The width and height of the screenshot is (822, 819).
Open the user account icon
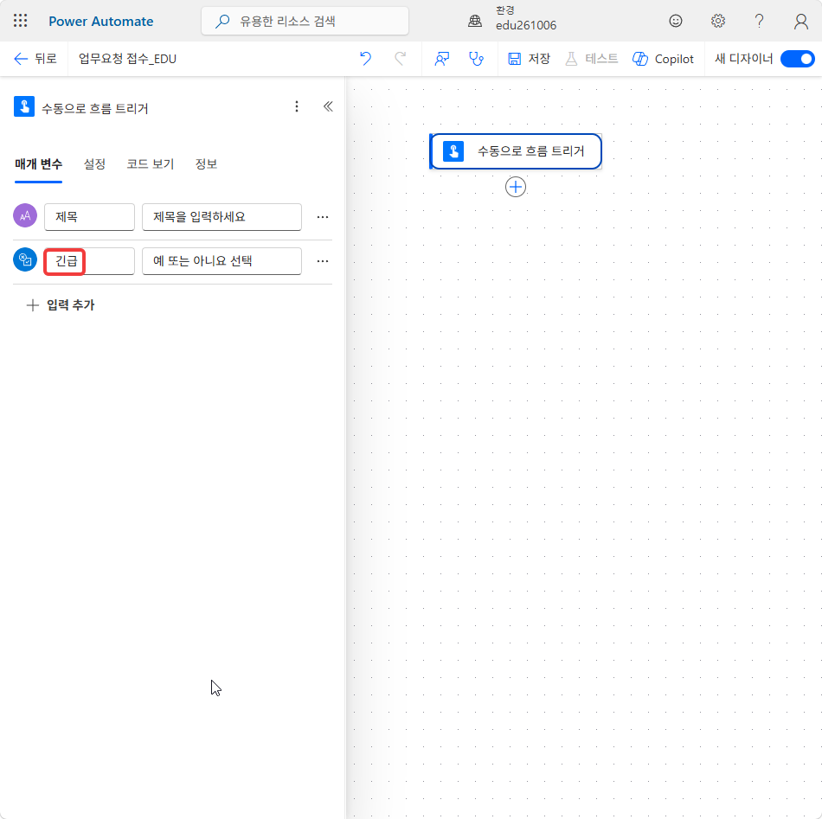coord(800,21)
